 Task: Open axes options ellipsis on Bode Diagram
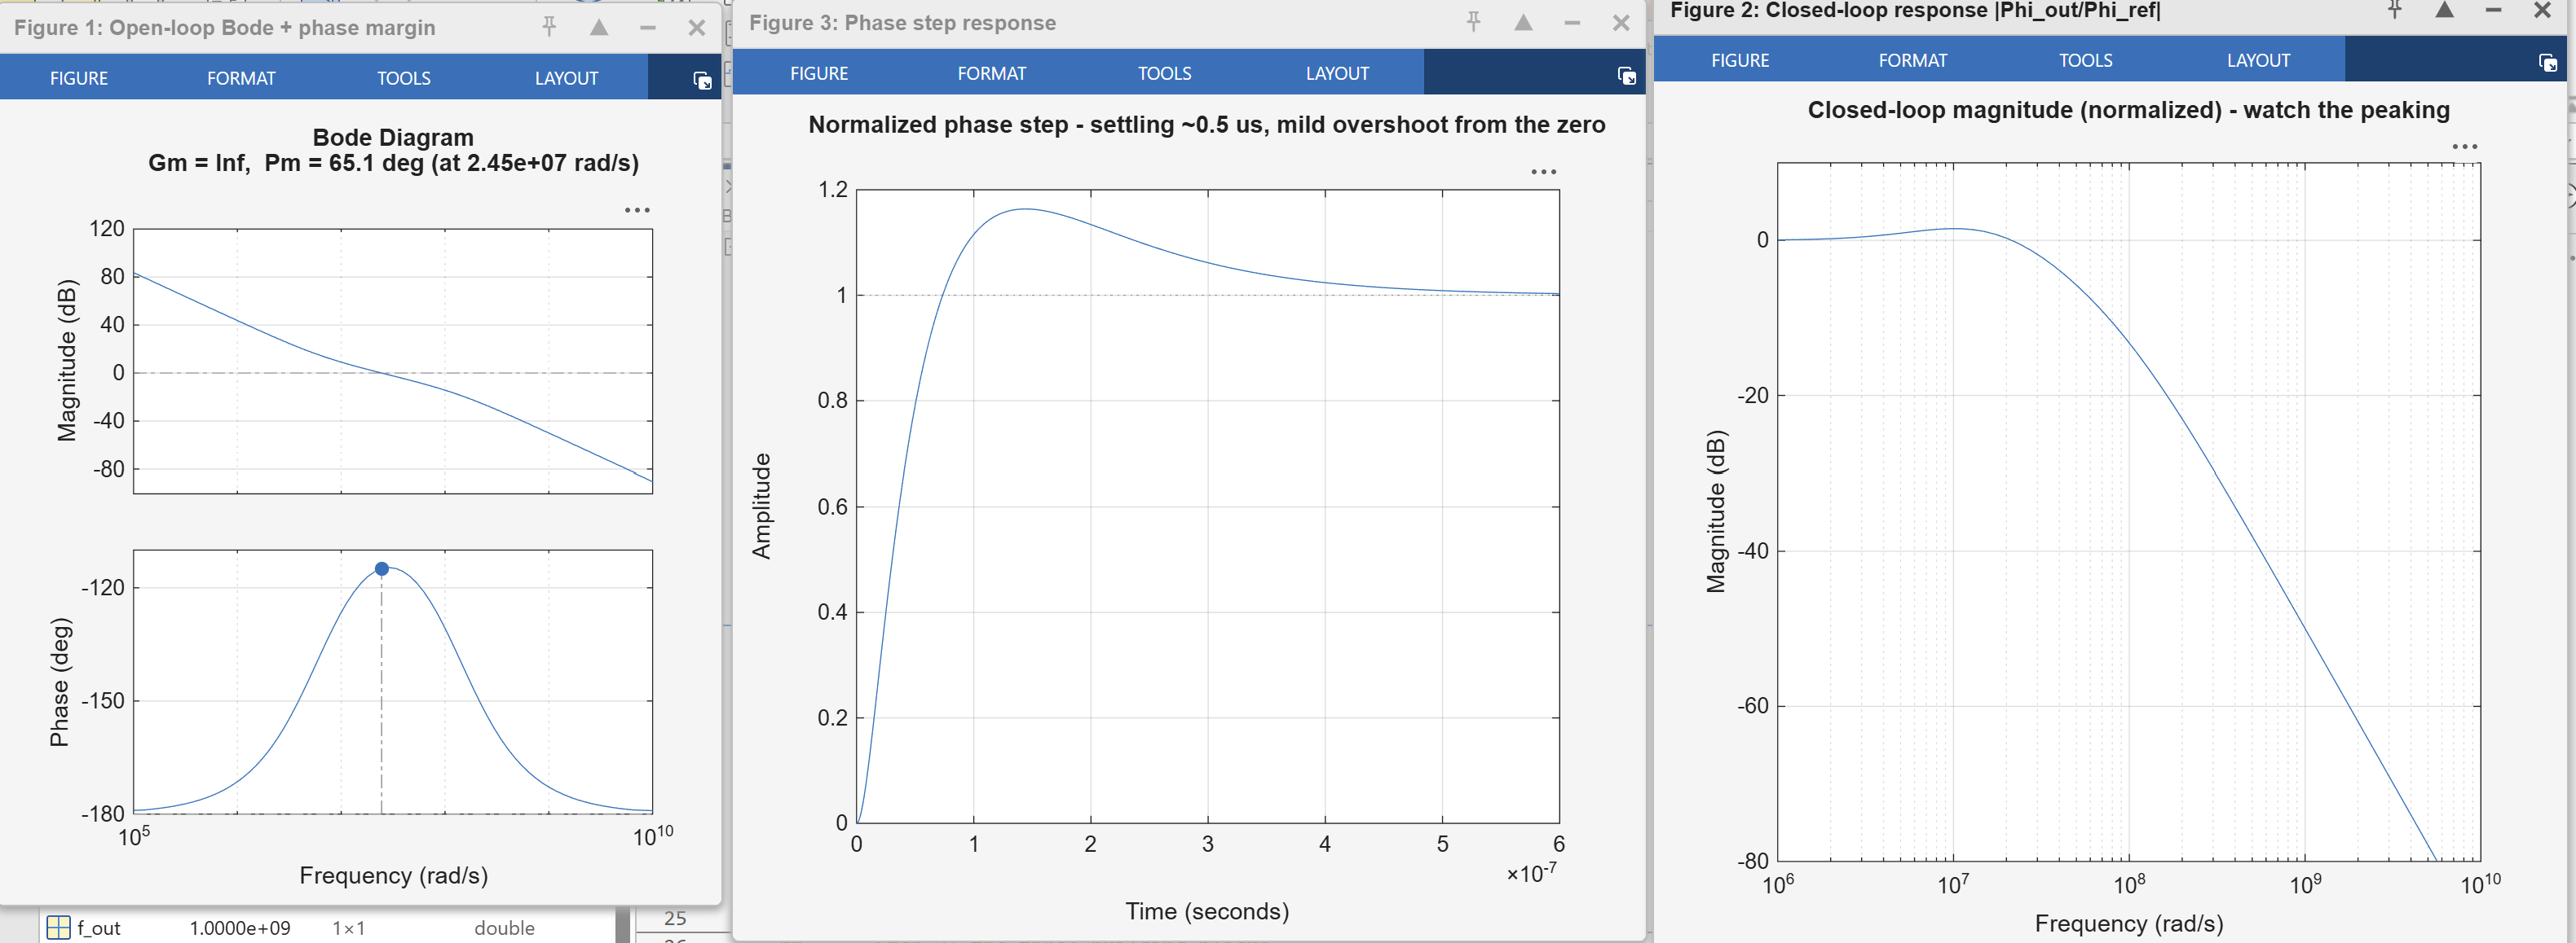pos(637,210)
